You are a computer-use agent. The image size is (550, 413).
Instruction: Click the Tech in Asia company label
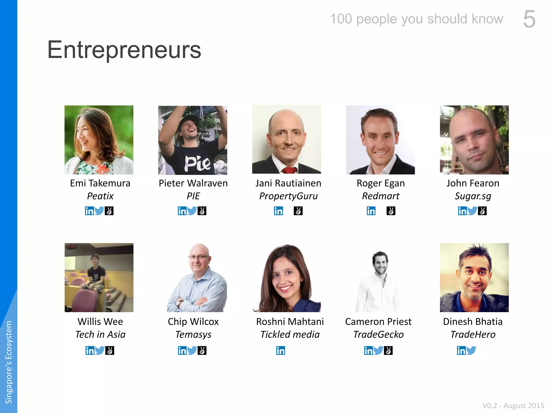tap(100, 335)
